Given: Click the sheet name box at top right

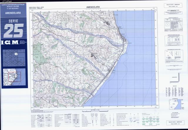Looking at the screenshot, I should (173, 5).
